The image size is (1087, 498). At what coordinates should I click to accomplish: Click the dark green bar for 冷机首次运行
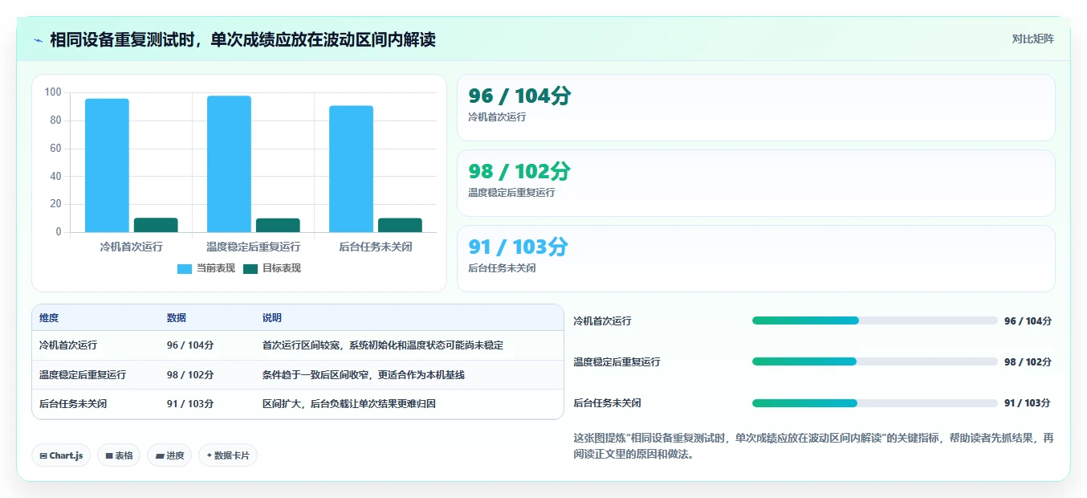click(156, 225)
